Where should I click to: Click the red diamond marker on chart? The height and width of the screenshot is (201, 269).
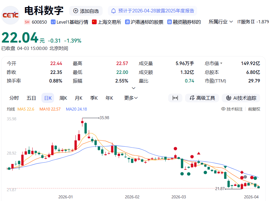(x=242, y=172)
